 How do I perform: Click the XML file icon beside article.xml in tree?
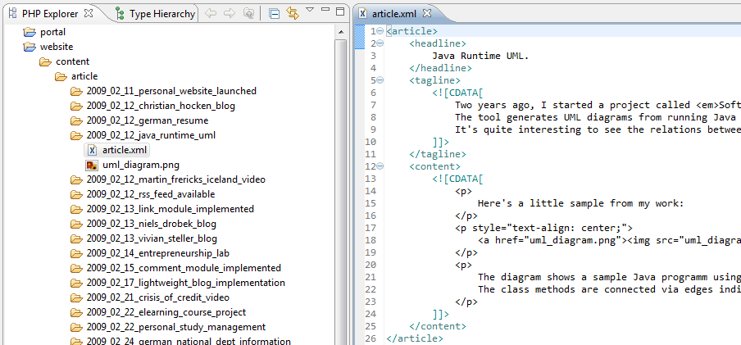click(x=92, y=150)
